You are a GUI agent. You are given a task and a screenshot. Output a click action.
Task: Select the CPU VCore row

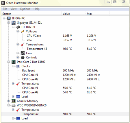65,36
